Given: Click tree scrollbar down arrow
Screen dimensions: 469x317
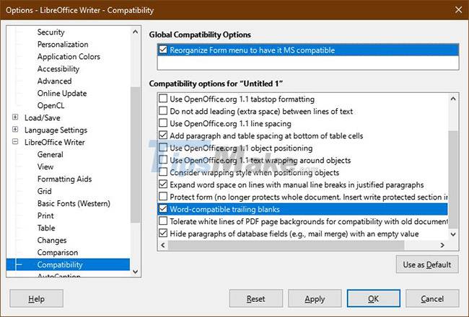Looking at the screenshot, I should 135,272.
